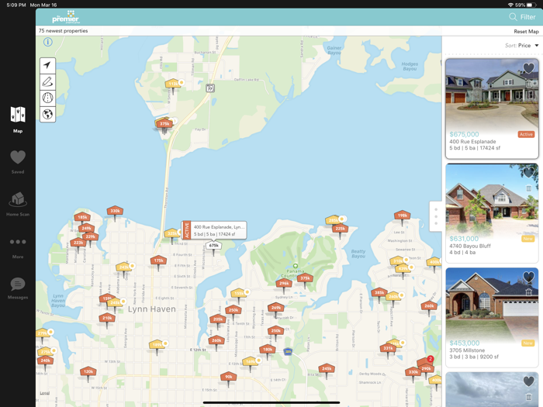Select the draw-area pencil tool
The height and width of the screenshot is (407, 543).
click(47, 81)
